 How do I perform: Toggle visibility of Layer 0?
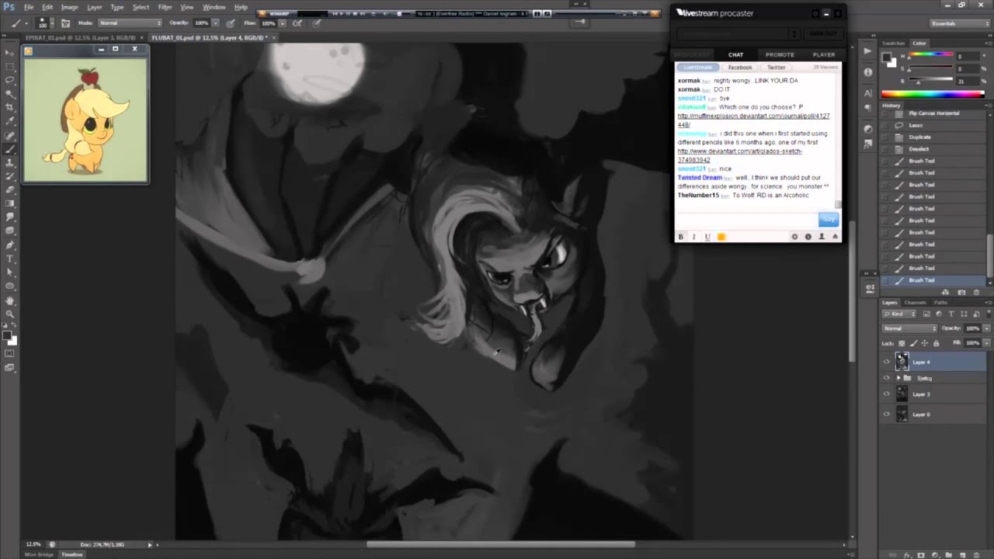(x=886, y=415)
